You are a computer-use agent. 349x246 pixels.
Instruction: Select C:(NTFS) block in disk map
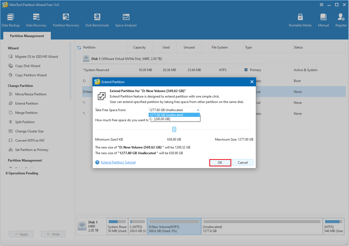click(x=137, y=226)
